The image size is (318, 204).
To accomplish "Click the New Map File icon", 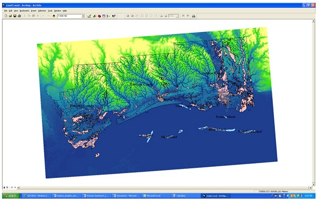I will coord(6,16).
